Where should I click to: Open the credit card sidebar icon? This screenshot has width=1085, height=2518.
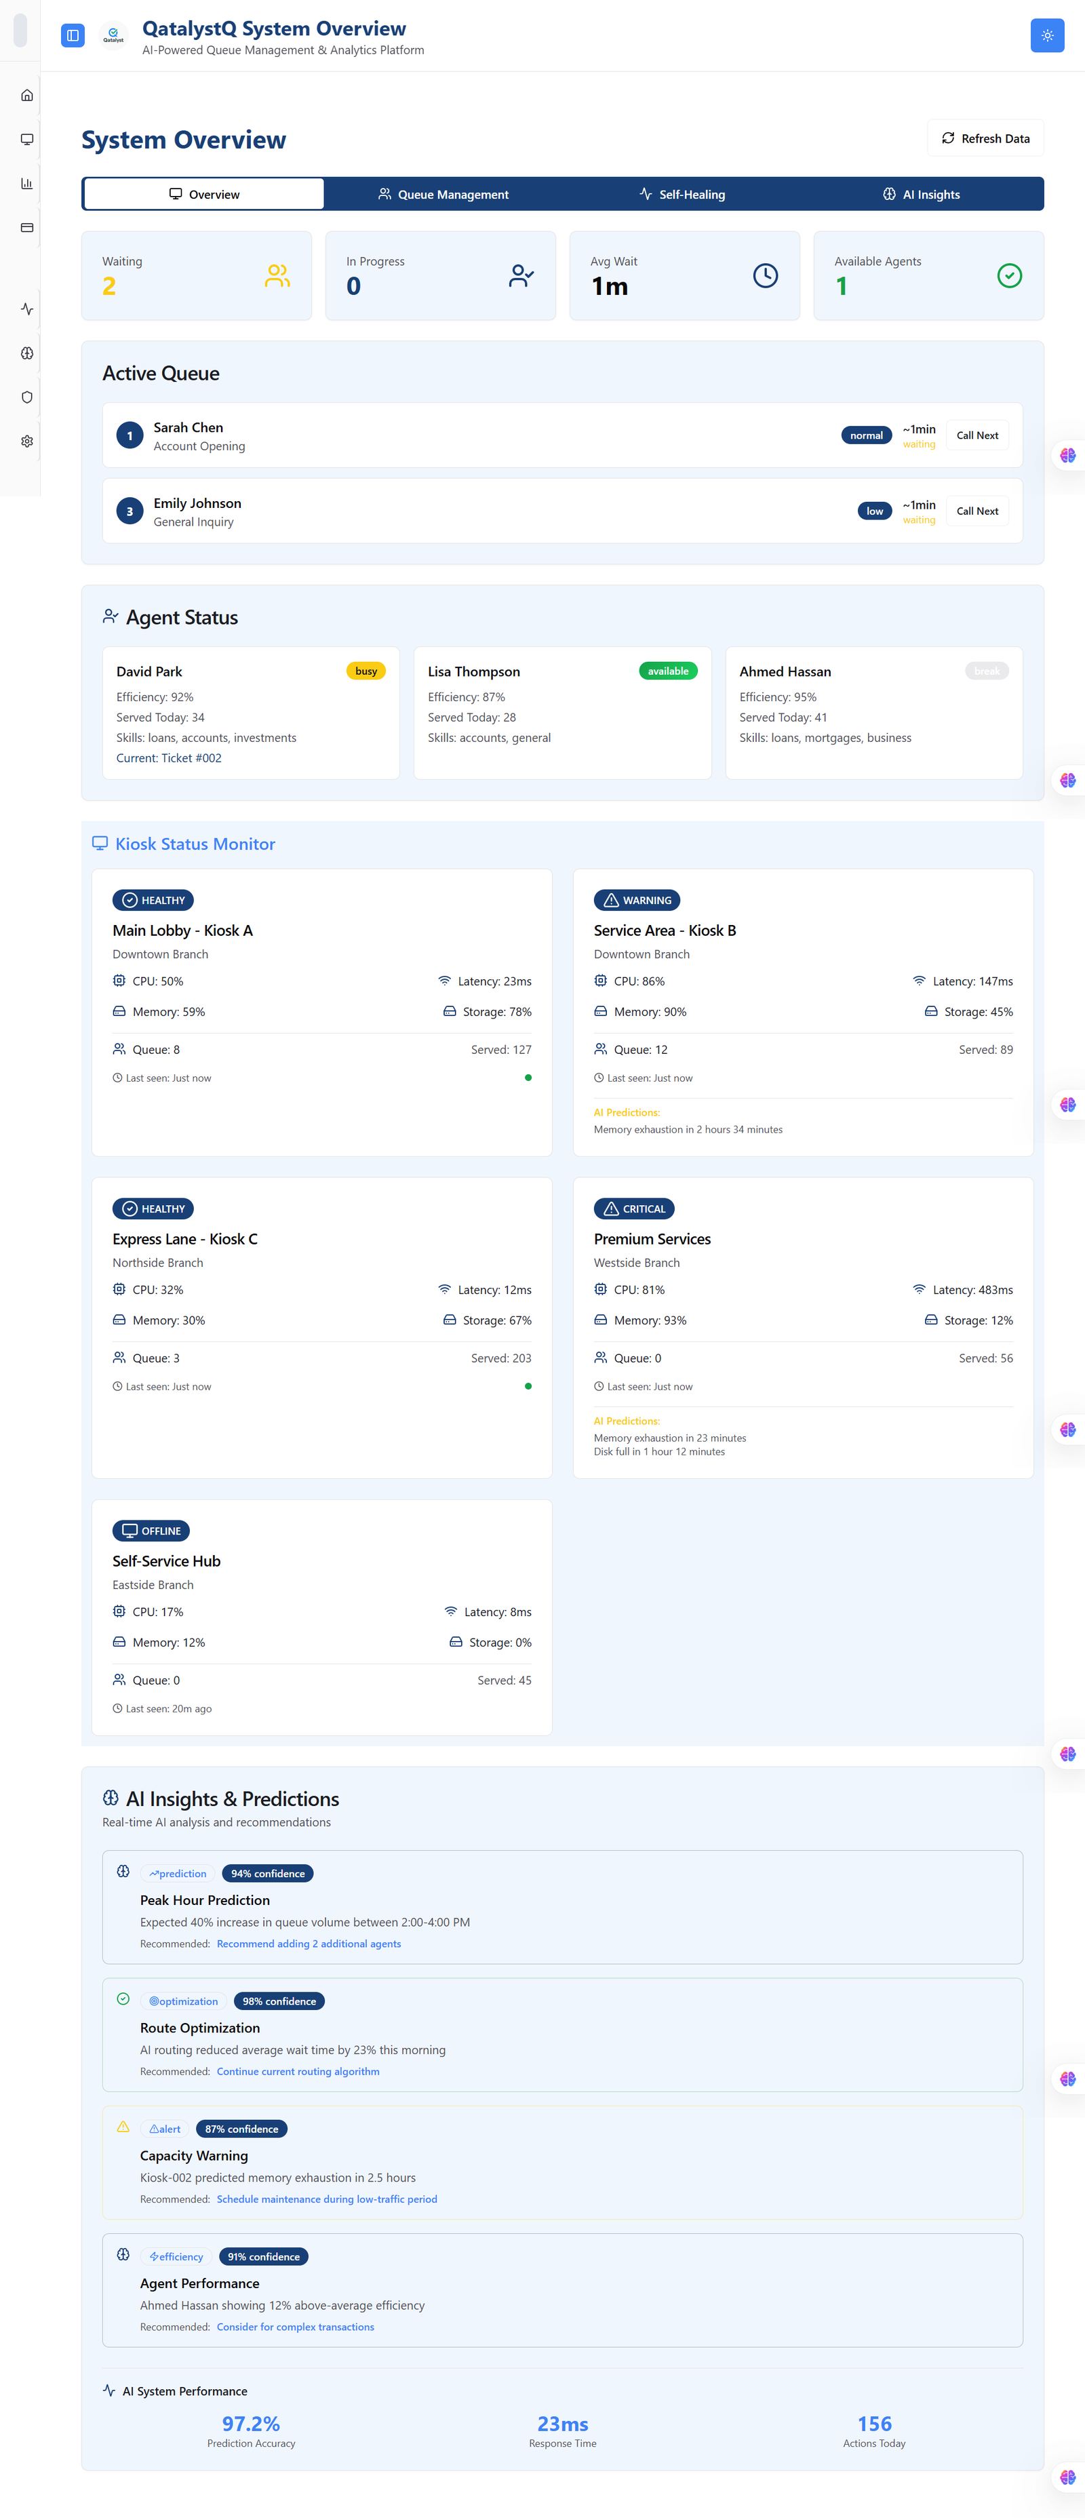coord(27,227)
